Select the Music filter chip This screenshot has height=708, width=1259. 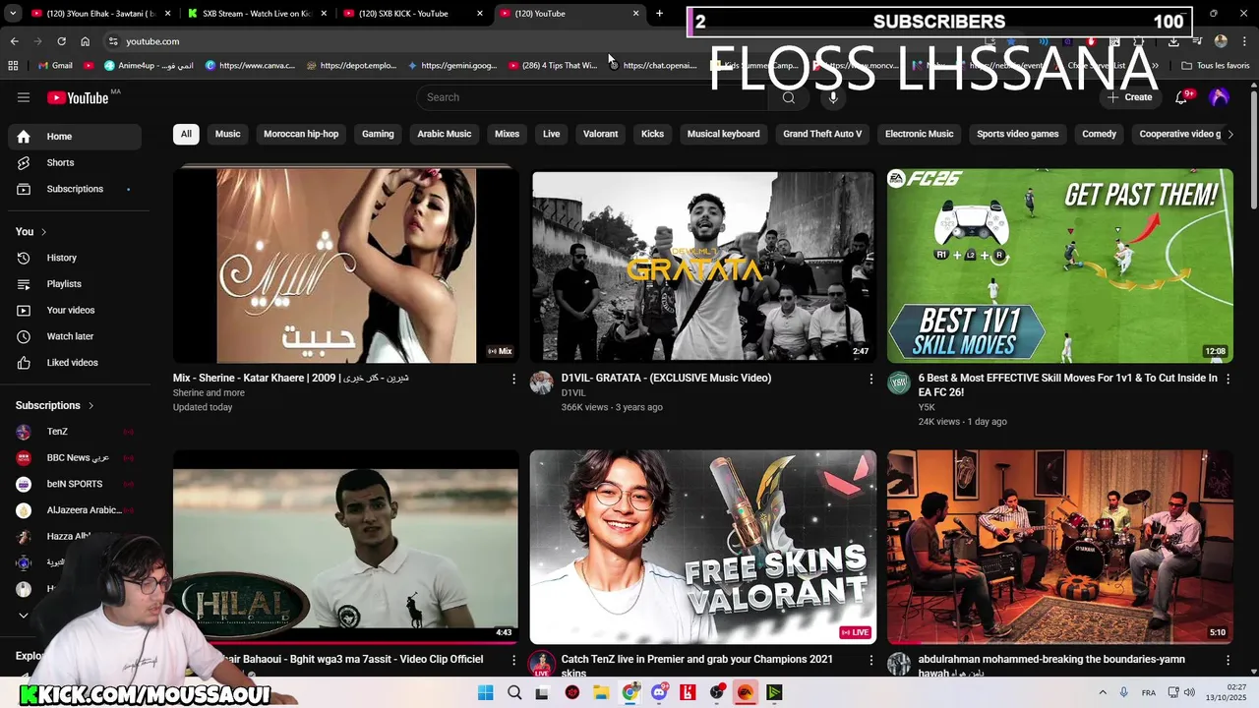click(x=228, y=134)
